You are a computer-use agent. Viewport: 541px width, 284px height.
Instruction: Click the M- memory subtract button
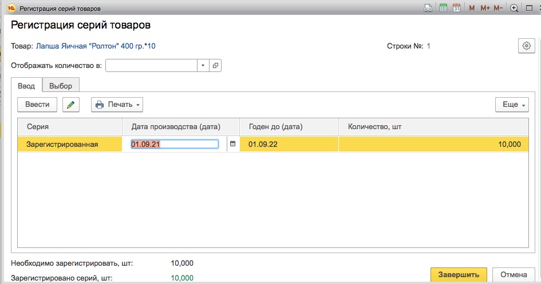498,8
